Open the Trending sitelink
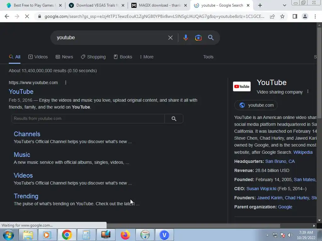Viewport: 322px width, 241px height. click(26, 196)
